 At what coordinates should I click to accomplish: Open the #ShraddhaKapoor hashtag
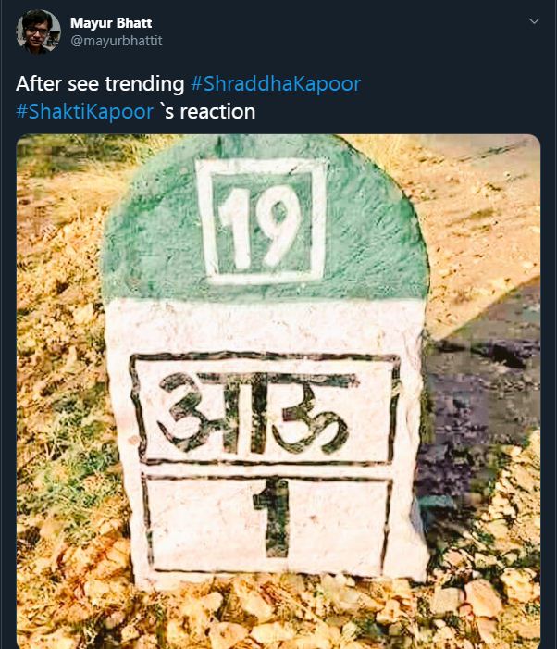click(275, 83)
